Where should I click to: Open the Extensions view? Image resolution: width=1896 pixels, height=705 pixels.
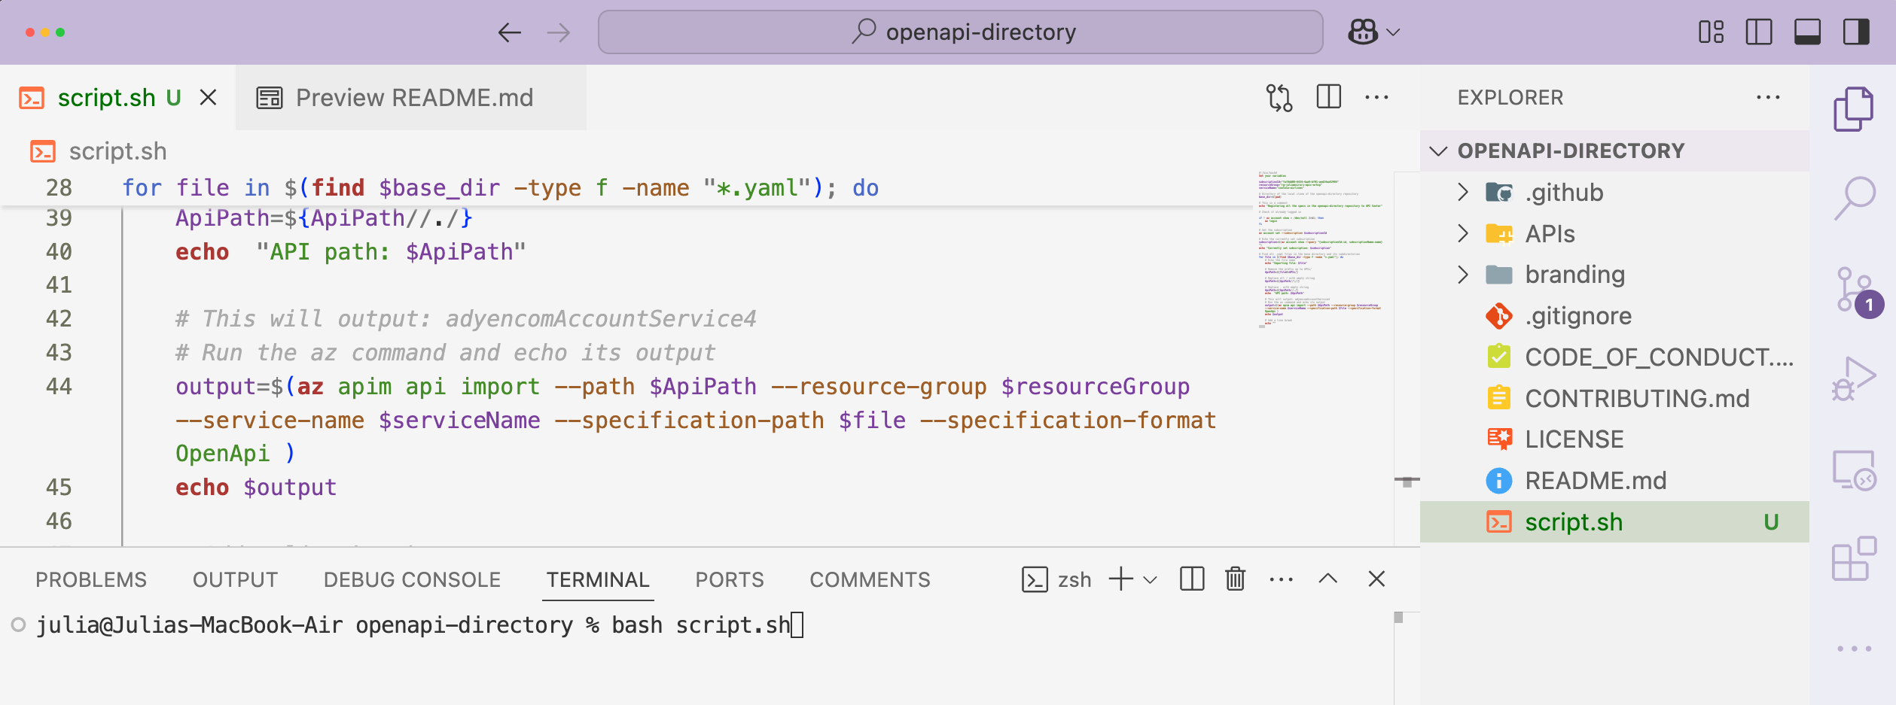click(x=1853, y=558)
